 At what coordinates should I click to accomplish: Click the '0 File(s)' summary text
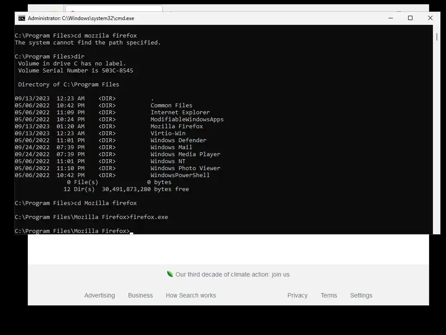click(82, 182)
